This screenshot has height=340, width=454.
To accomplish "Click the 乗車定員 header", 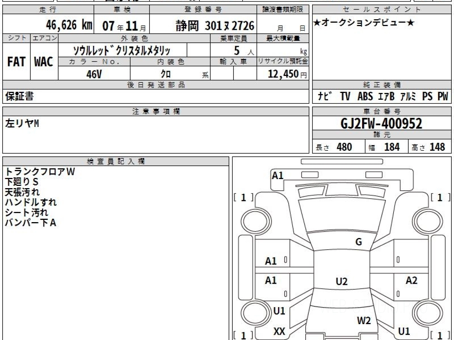I will pos(233,38).
